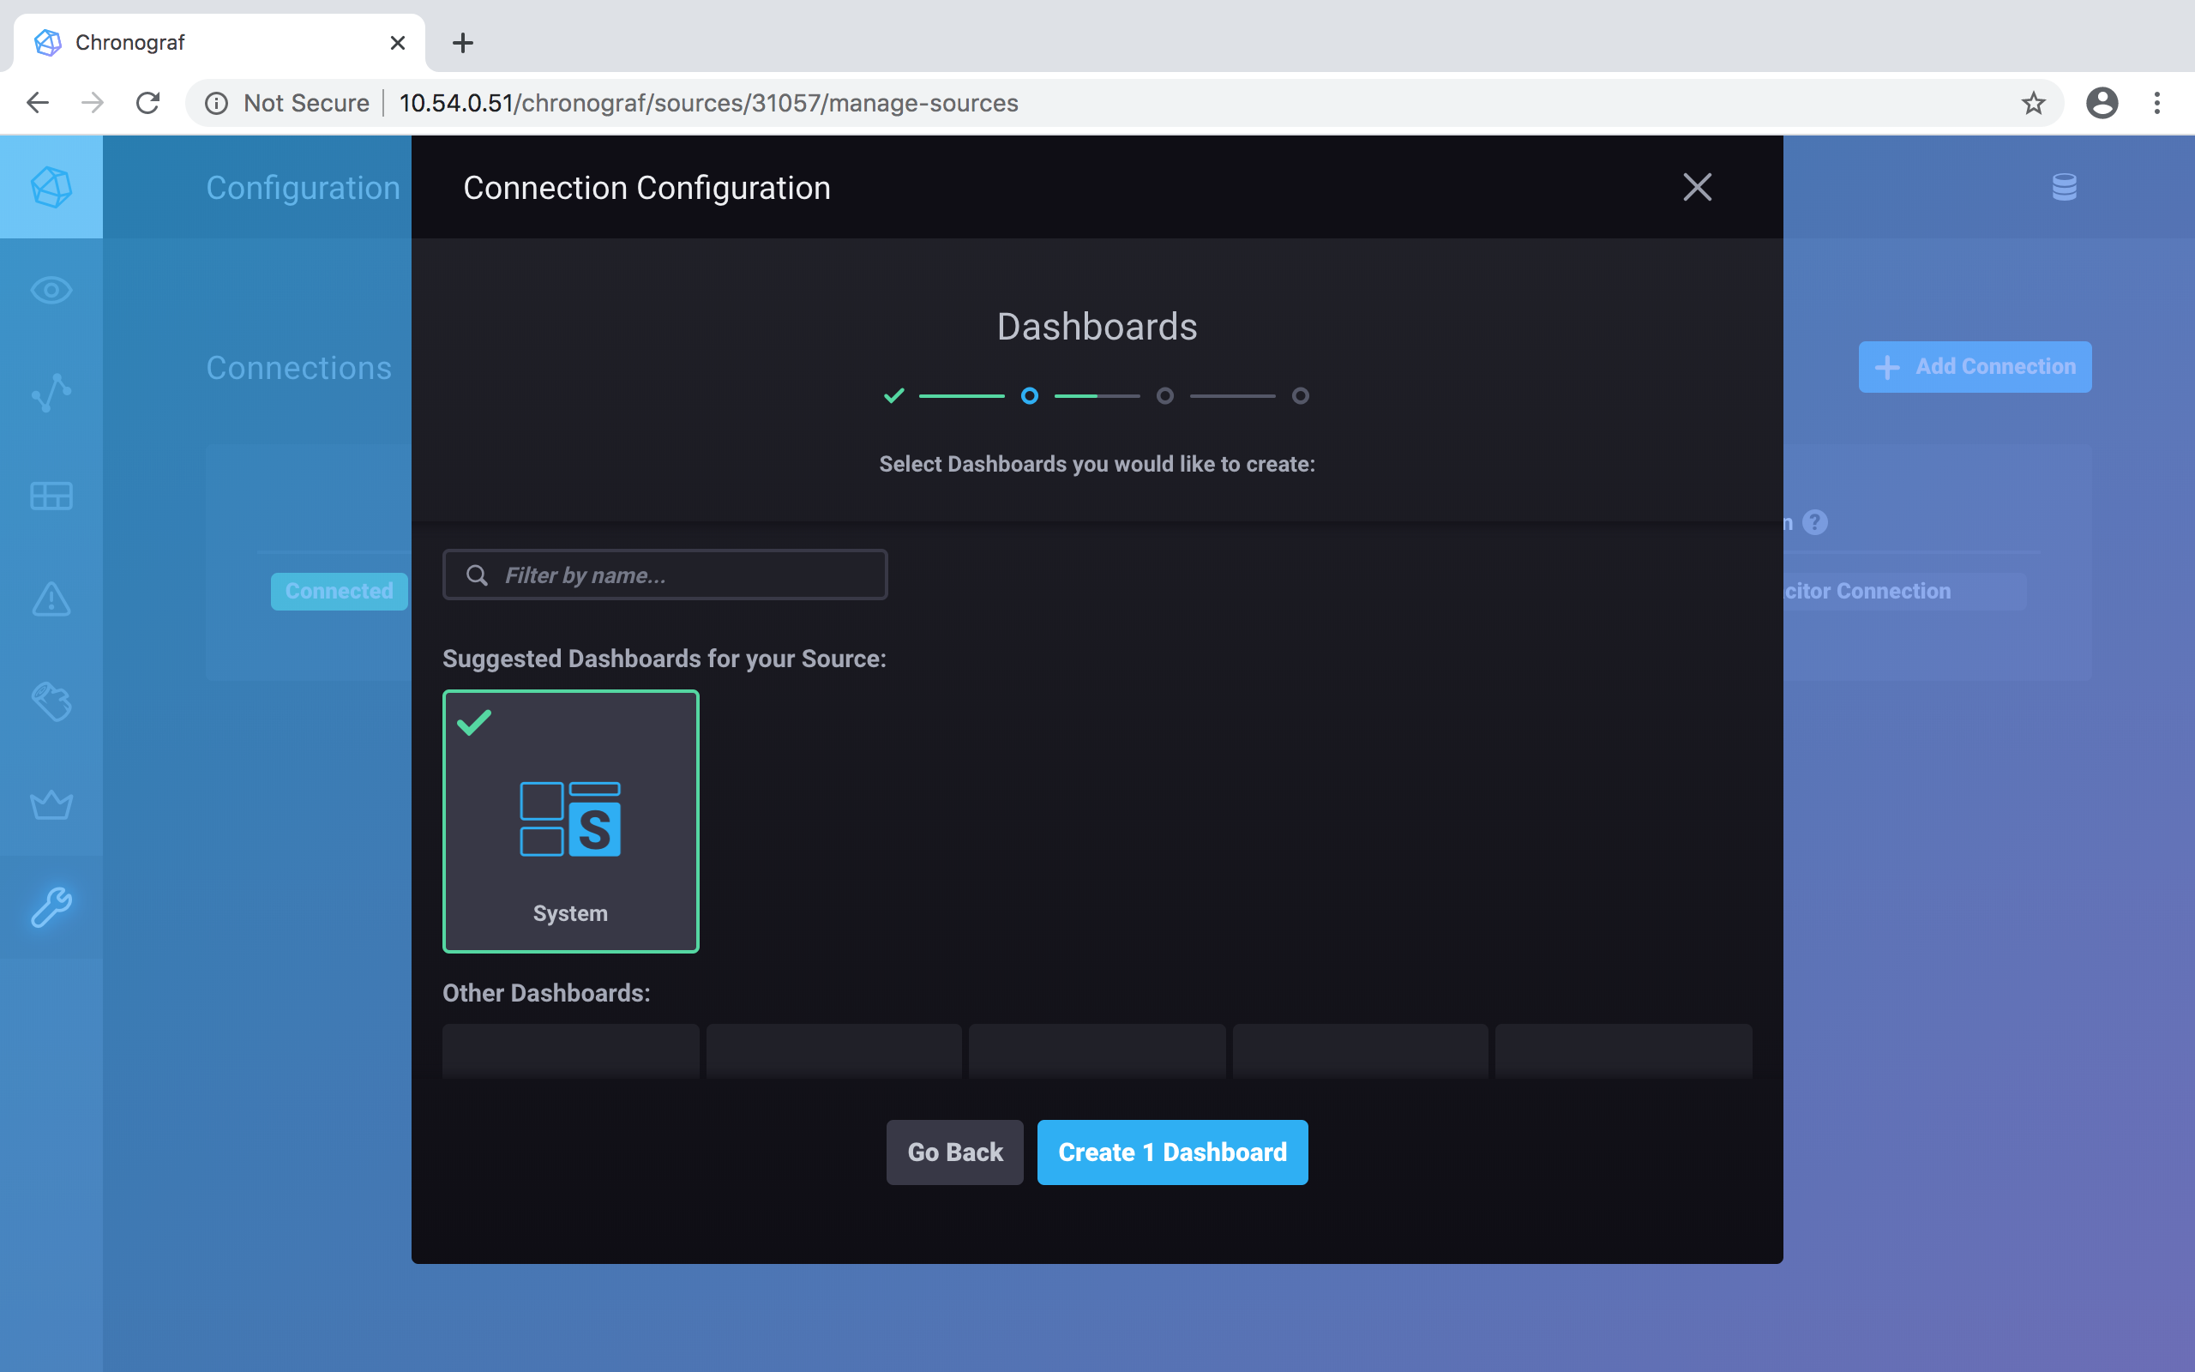Select the Chronograf browser tab

pos(219,43)
